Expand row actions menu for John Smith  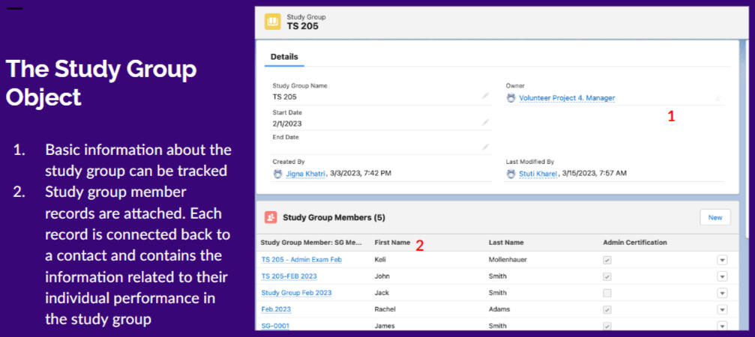tap(722, 276)
